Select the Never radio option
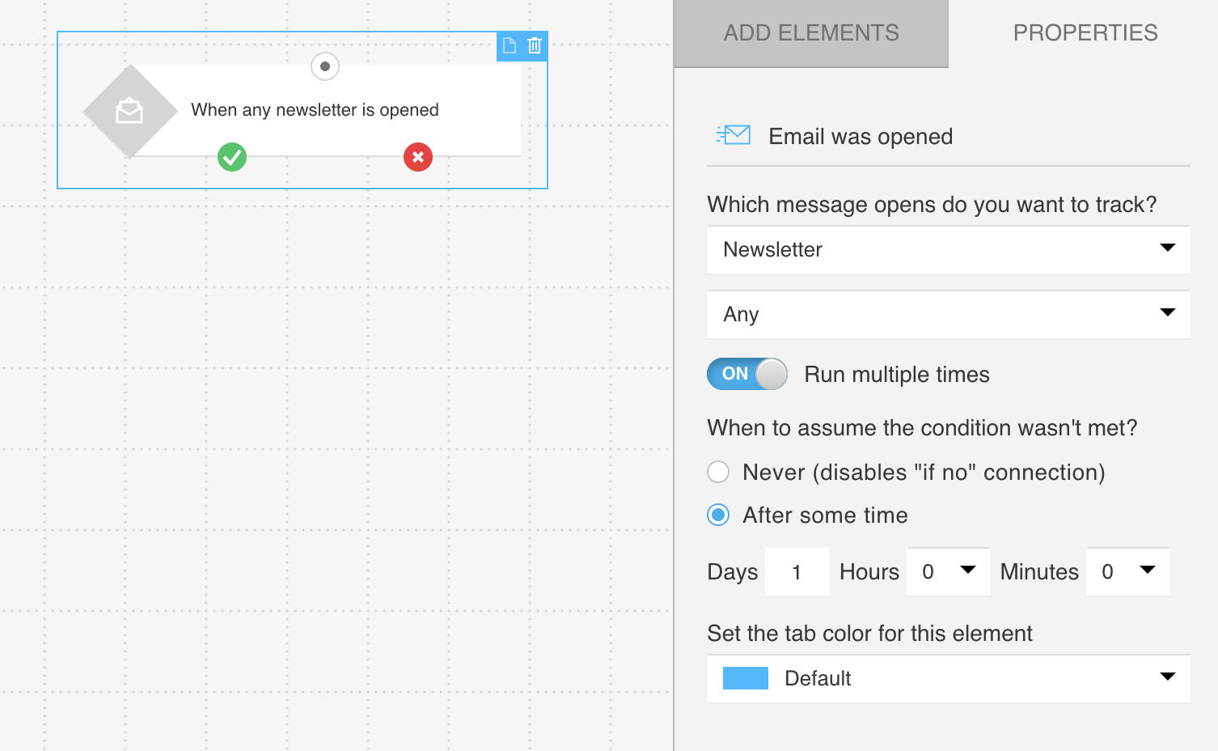1218x751 pixels. (x=718, y=472)
